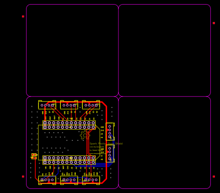Select the red fiducial marker at lower left

[x=23, y=177]
